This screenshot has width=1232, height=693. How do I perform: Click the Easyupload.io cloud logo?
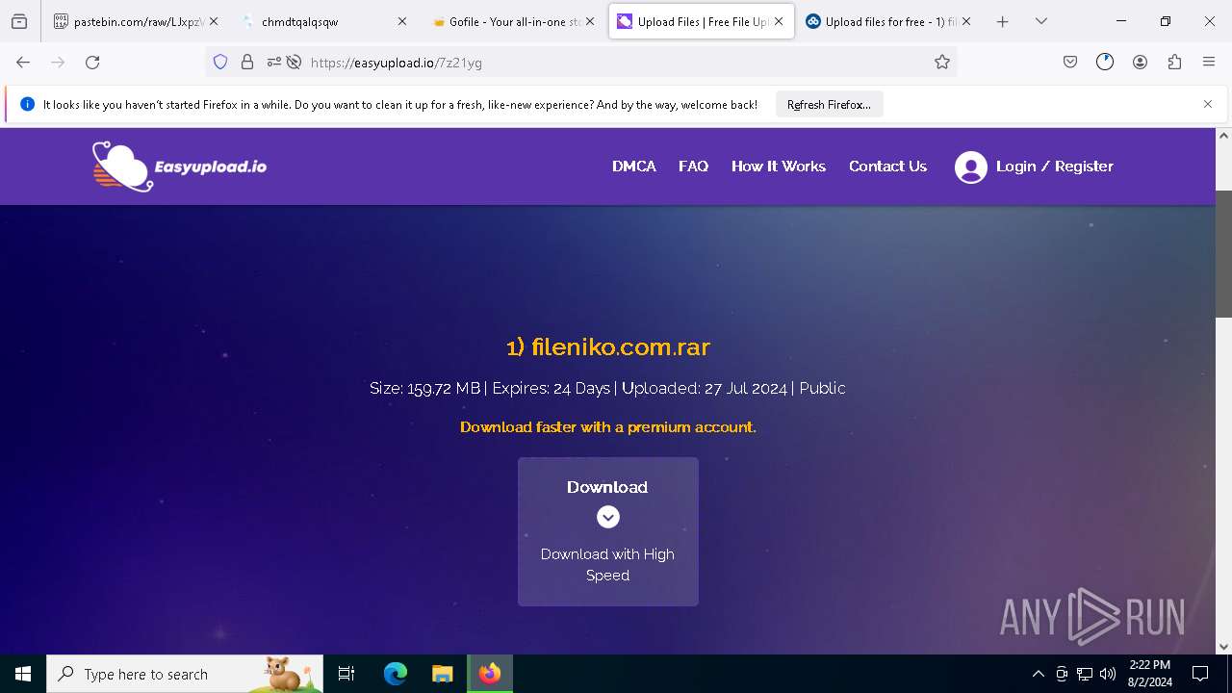tap(122, 167)
